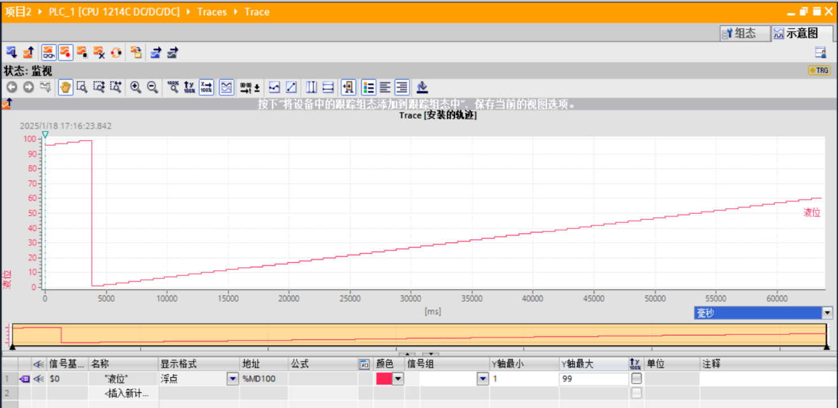Click the pink color swatch for 液位
The width and height of the screenshot is (838, 408).
coord(384,379)
